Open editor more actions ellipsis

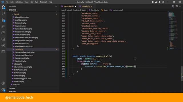click(x=180, y=6)
